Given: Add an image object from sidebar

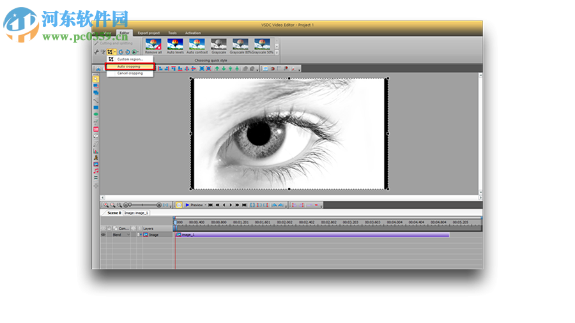Looking at the screenshot, I should [x=96, y=165].
